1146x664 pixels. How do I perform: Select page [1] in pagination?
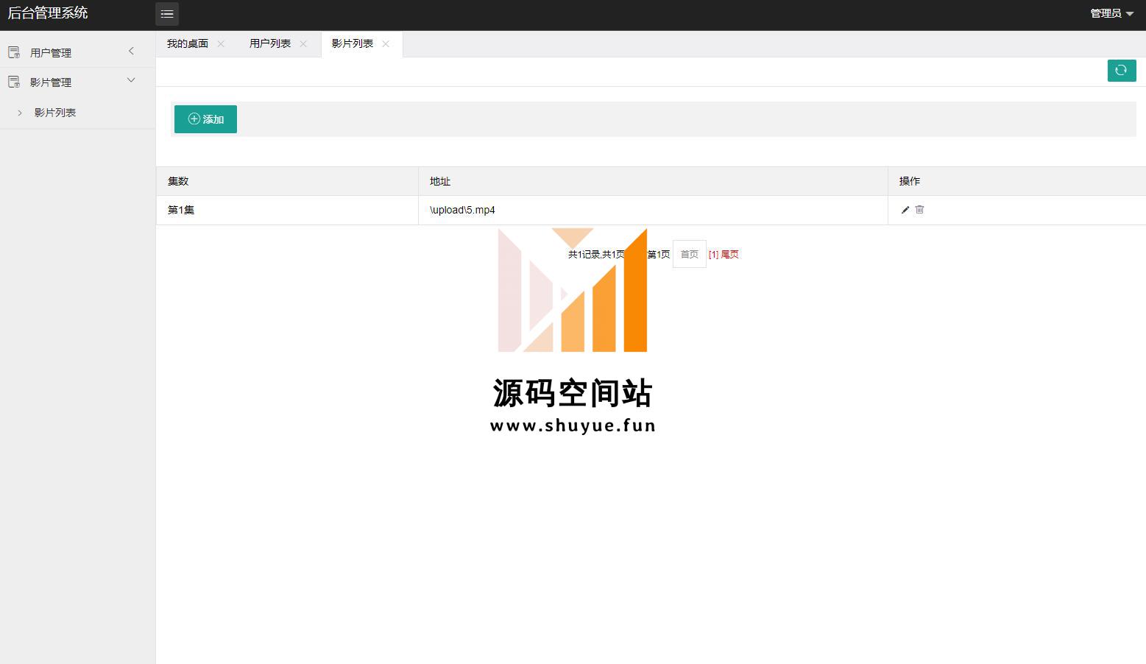click(x=714, y=255)
